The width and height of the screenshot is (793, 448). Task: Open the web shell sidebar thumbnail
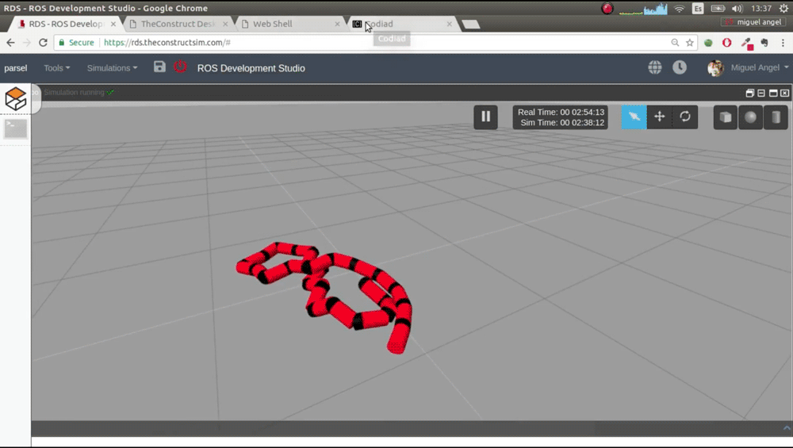16,129
